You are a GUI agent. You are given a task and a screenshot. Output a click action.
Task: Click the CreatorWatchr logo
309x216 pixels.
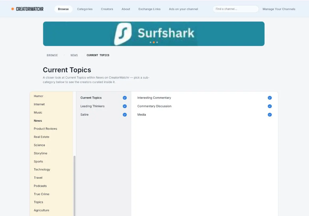point(27,9)
